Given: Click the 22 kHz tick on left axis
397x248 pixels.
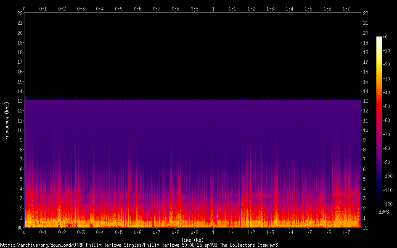Looking at the screenshot, I should click(20, 13).
